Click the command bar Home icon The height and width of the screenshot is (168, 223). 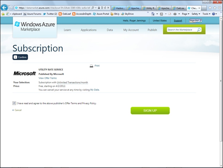tap(153, 14)
